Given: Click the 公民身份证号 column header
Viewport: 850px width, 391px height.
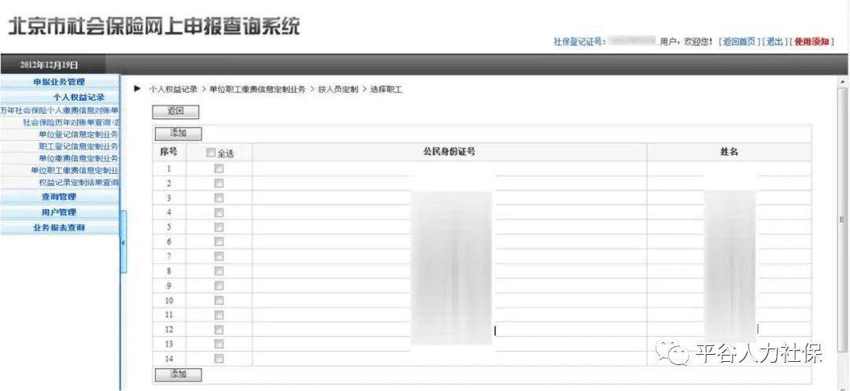Looking at the screenshot, I should click(449, 152).
